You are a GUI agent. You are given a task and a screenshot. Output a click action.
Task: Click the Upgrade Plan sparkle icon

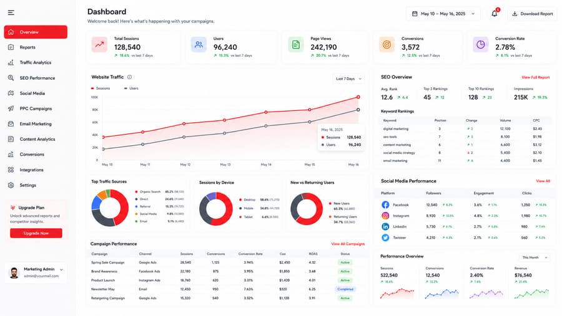coord(13,208)
